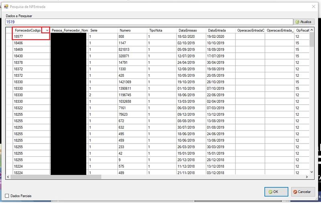Click the Numero cell 1147
The width and height of the screenshot is (321, 203).
click(132, 43)
